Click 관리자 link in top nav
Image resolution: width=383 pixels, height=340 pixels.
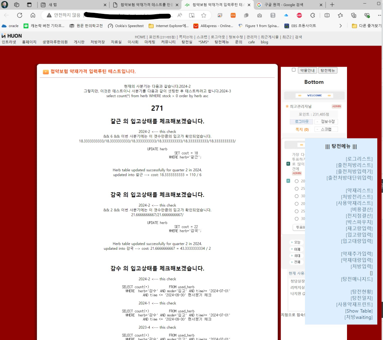[252, 37]
